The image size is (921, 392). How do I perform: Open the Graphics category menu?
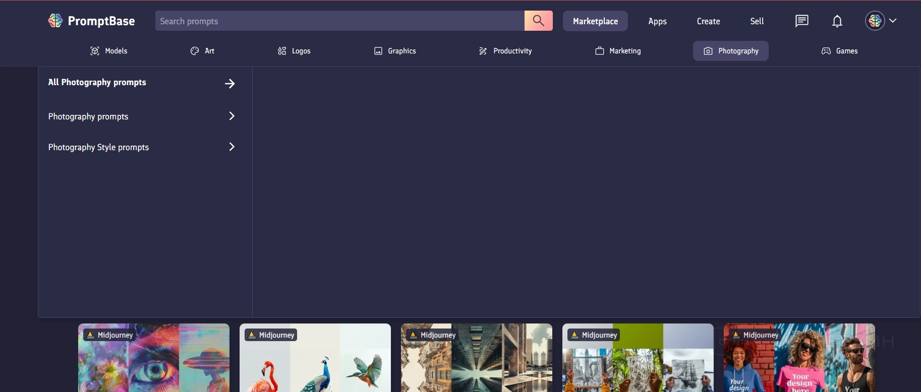[x=395, y=51]
